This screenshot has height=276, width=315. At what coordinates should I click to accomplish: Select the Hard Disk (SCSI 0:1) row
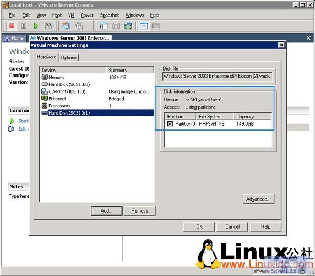97,113
